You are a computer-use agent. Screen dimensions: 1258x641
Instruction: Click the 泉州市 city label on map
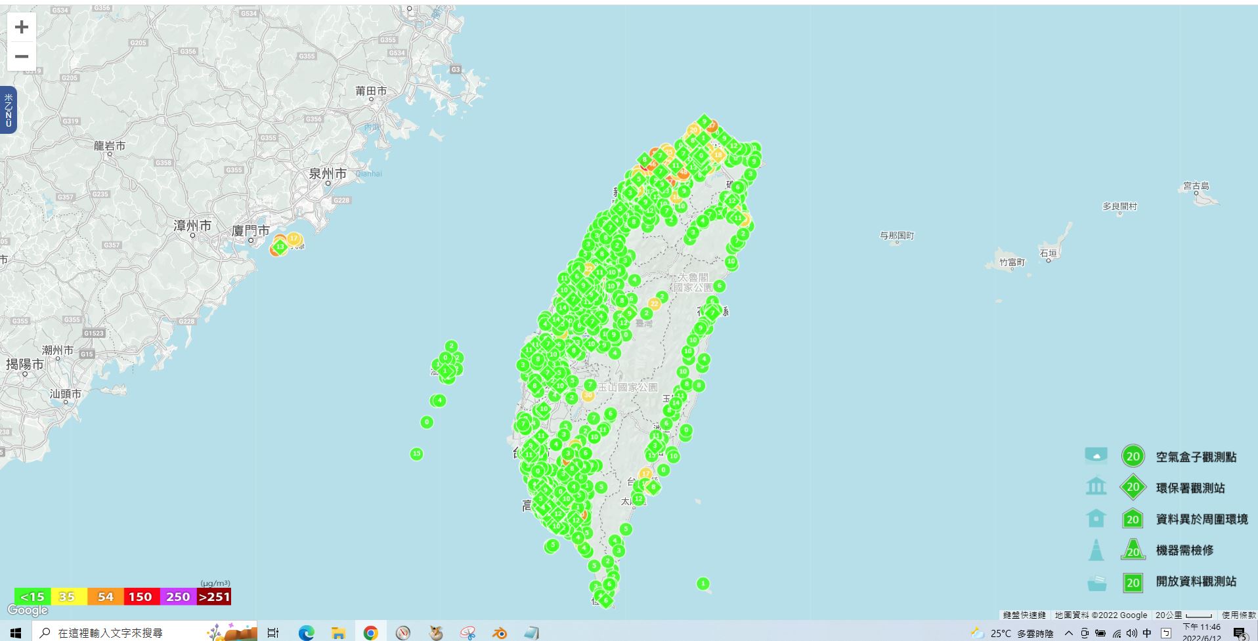328,174
